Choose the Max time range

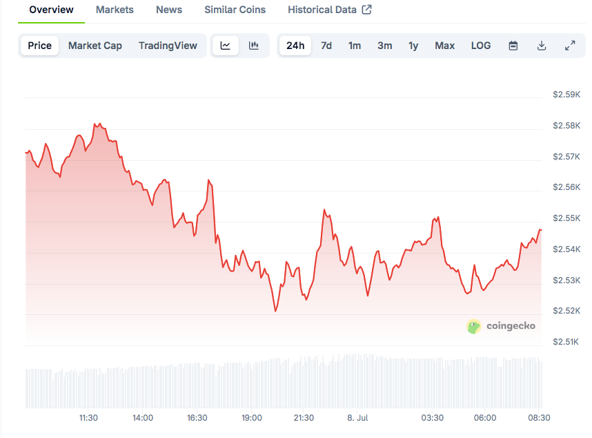(x=444, y=46)
